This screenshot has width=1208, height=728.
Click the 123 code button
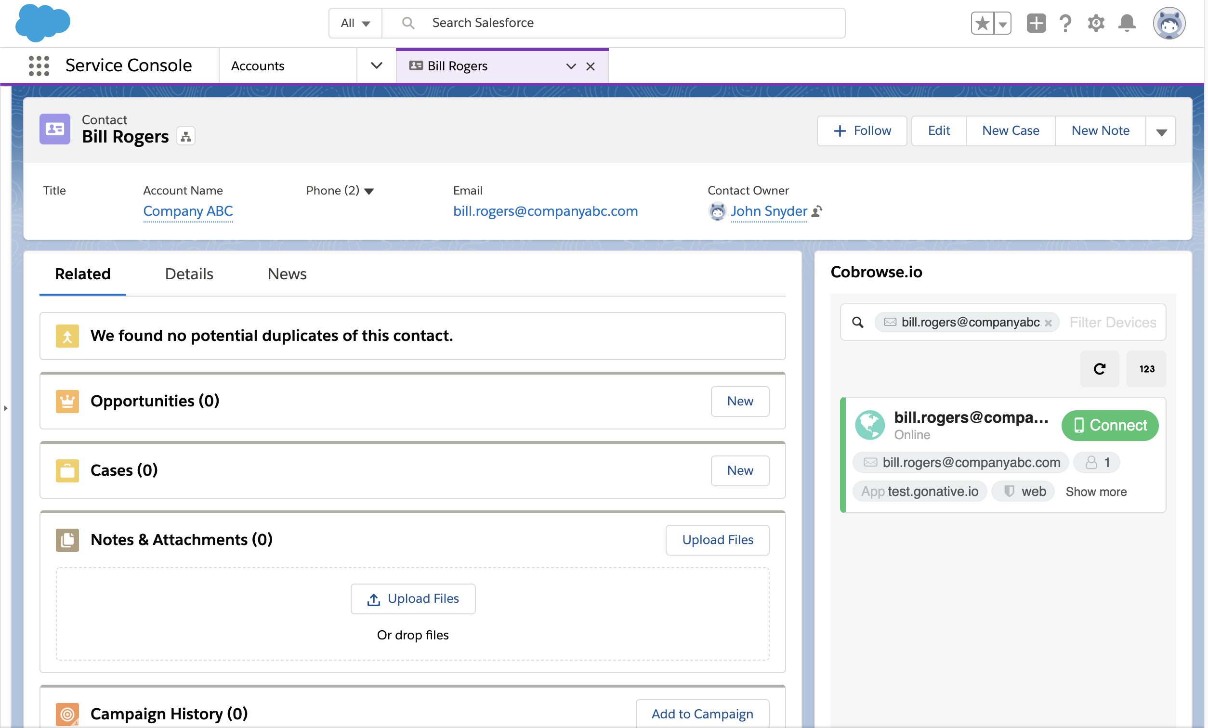pos(1146,369)
